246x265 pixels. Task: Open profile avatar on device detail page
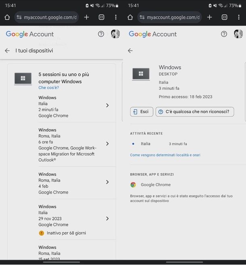[x=238, y=34]
